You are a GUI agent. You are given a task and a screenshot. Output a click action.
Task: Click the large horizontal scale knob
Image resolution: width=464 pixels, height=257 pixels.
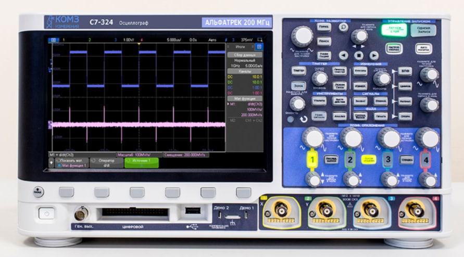[x=302, y=36]
